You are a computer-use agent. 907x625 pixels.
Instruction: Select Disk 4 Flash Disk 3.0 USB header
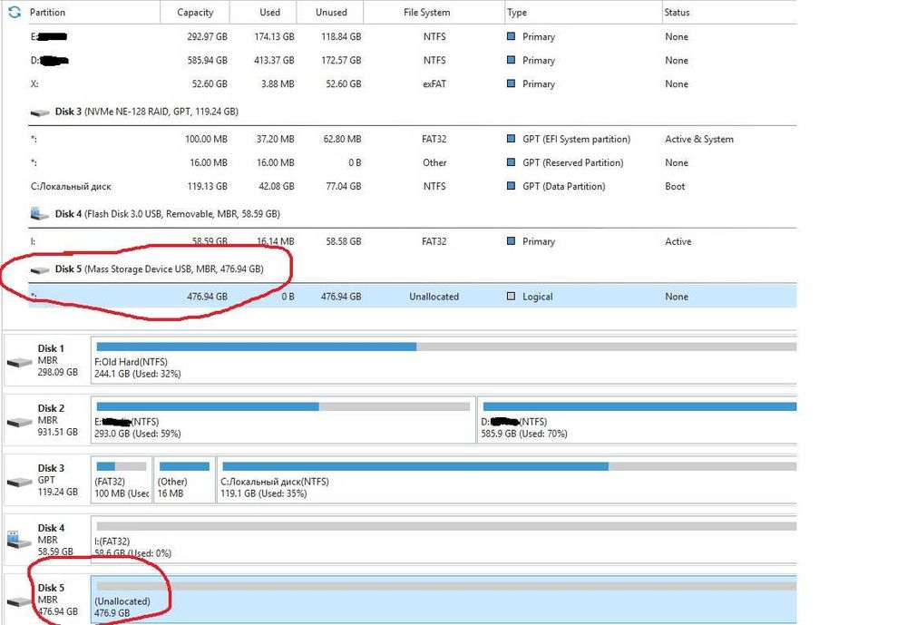pyautogui.click(x=167, y=214)
